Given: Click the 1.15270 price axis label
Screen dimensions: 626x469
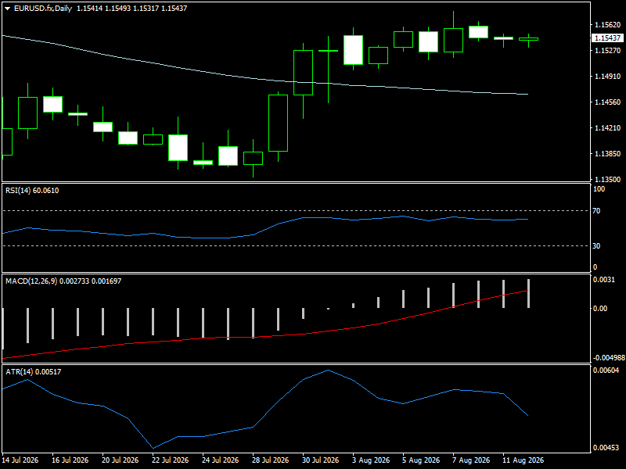Looking at the screenshot, I should (608, 51).
